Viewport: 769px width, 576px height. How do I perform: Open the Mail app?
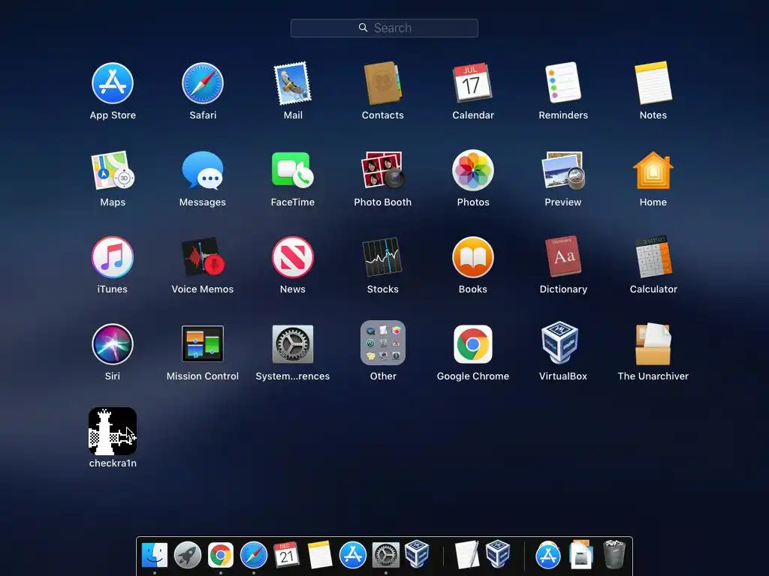(293, 83)
